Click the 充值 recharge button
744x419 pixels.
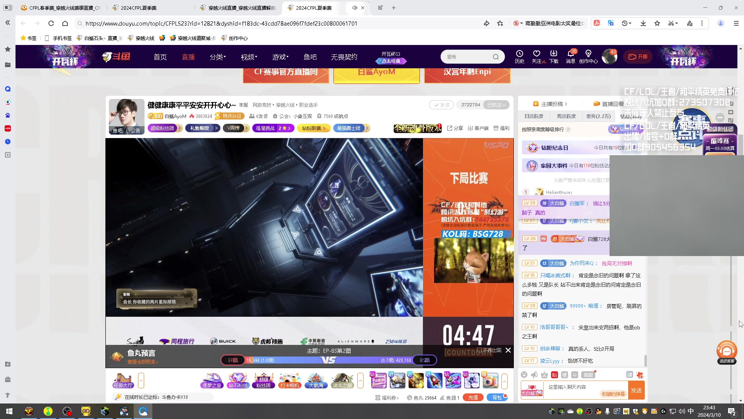pos(473,397)
